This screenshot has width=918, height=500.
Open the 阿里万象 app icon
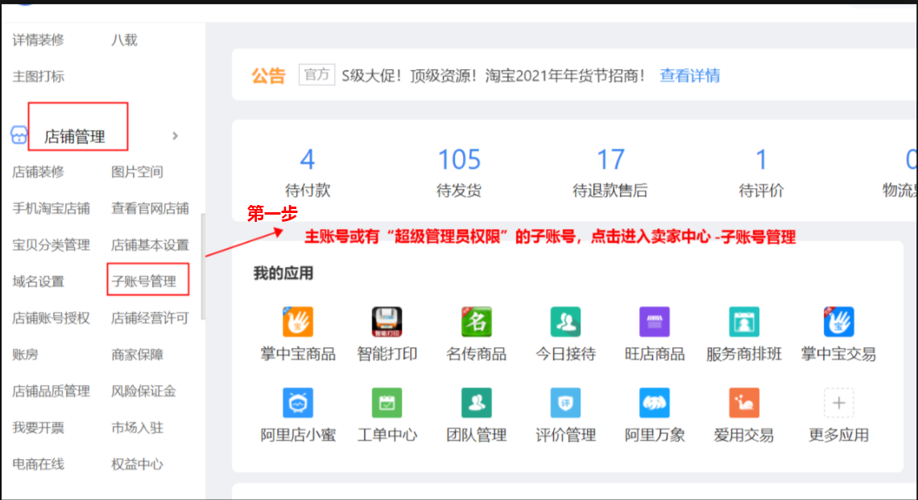pos(654,403)
